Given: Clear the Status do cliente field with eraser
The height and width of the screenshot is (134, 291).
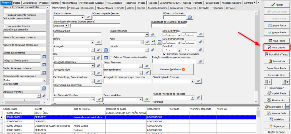Looking at the screenshot, I should (88, 17).
